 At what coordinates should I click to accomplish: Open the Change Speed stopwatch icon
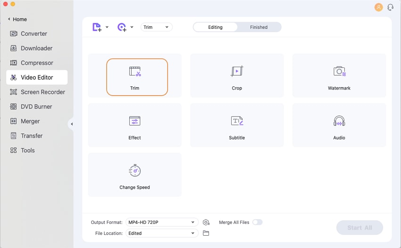tap(135, 171)
